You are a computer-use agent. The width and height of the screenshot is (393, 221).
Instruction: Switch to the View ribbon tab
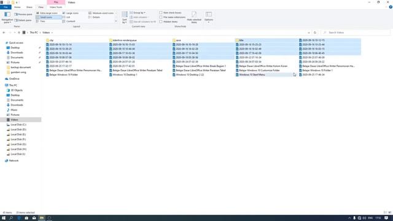pos(41,7)
